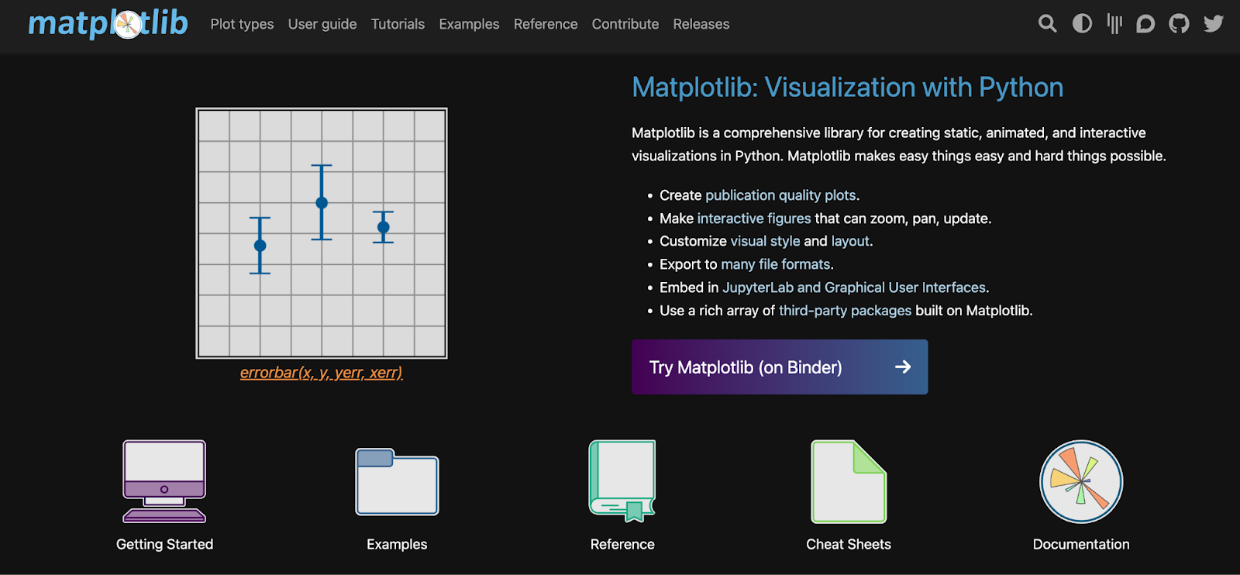Click the Reference book icon
Screen dimensions: 1240x575
coord(622,481)
